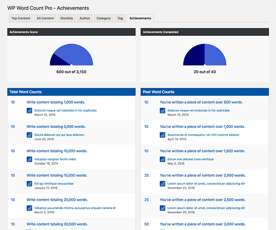
Task: Click chart icon next to 'Soluta dolorum qui qui ipsa dolorem'
Action: [29, 135]
